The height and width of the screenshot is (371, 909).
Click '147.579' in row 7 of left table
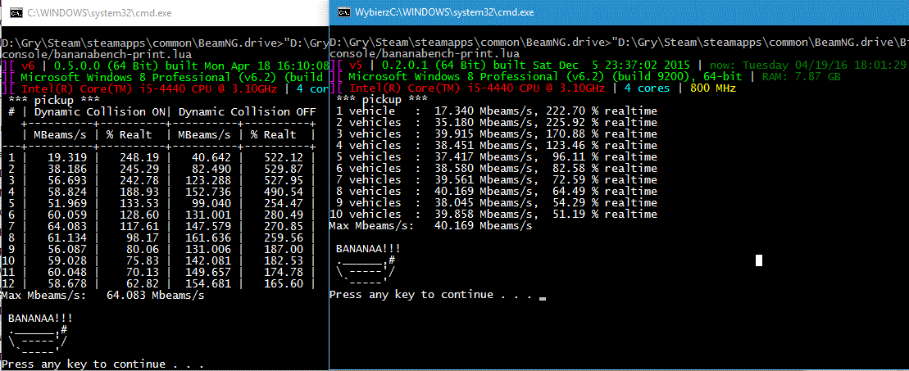[x=209, y=226]
